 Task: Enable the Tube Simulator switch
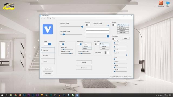pos(107,53)
